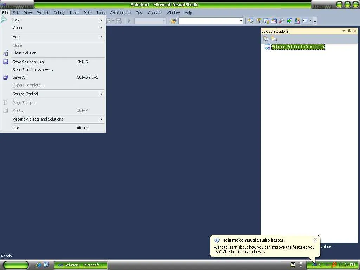Open the Tools menu
The image size is (360, 270).
[101, 13]
